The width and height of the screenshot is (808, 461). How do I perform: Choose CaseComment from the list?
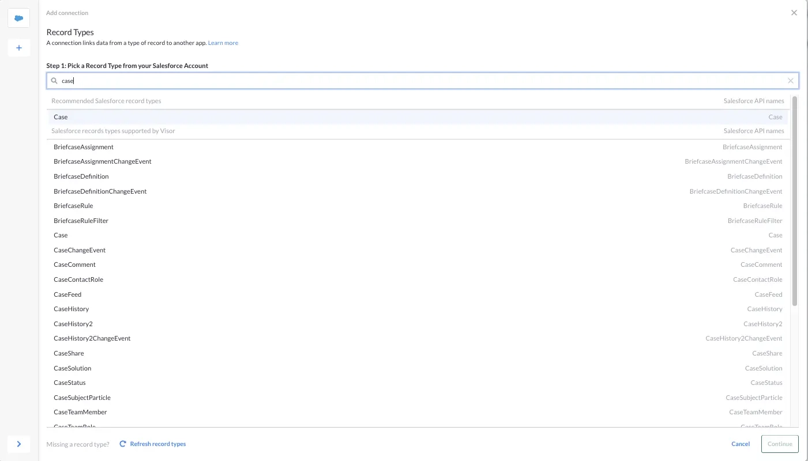[x=74, y=264]
